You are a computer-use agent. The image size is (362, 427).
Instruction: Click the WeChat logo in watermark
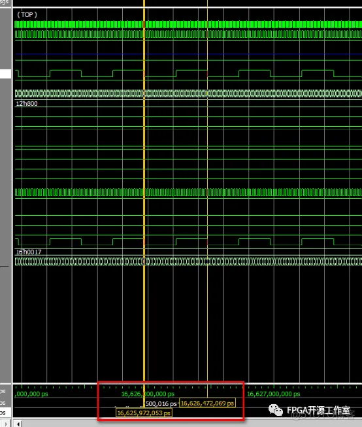[276, 410]
